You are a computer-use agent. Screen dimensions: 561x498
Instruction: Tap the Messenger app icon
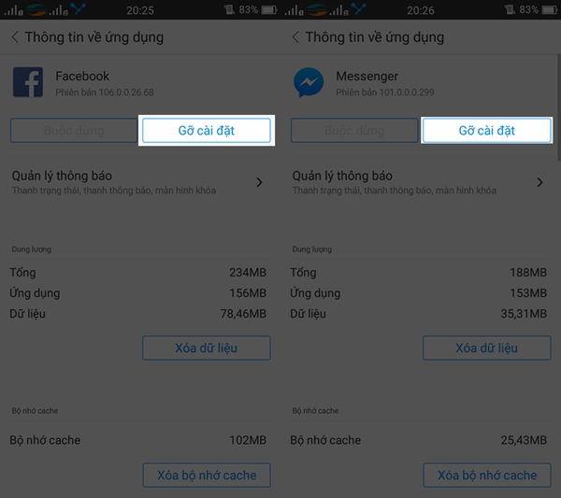309,82
